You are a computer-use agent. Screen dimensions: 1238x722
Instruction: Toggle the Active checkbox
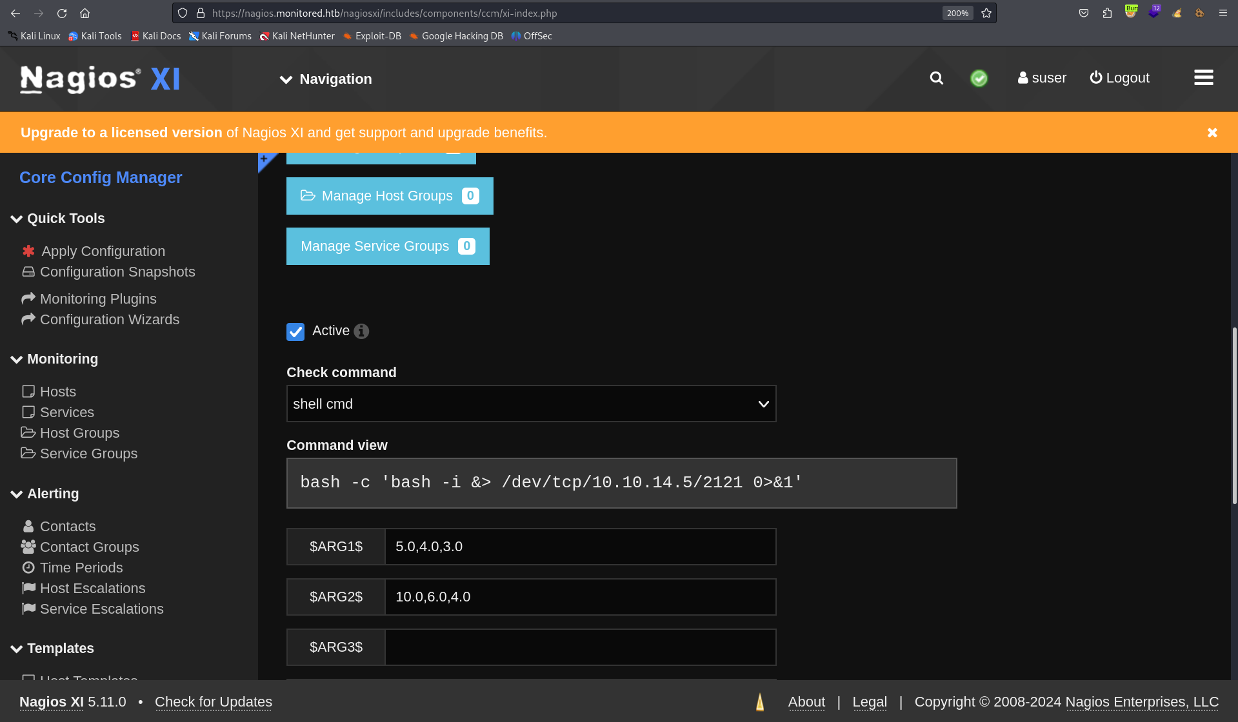[295, 331]
